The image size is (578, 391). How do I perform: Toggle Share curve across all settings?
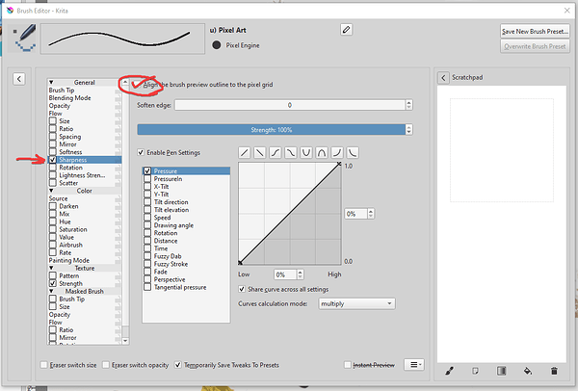(242, 289)
